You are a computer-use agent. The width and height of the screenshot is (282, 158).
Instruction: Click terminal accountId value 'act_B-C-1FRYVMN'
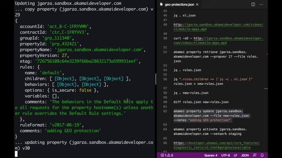tap(68, 26)
